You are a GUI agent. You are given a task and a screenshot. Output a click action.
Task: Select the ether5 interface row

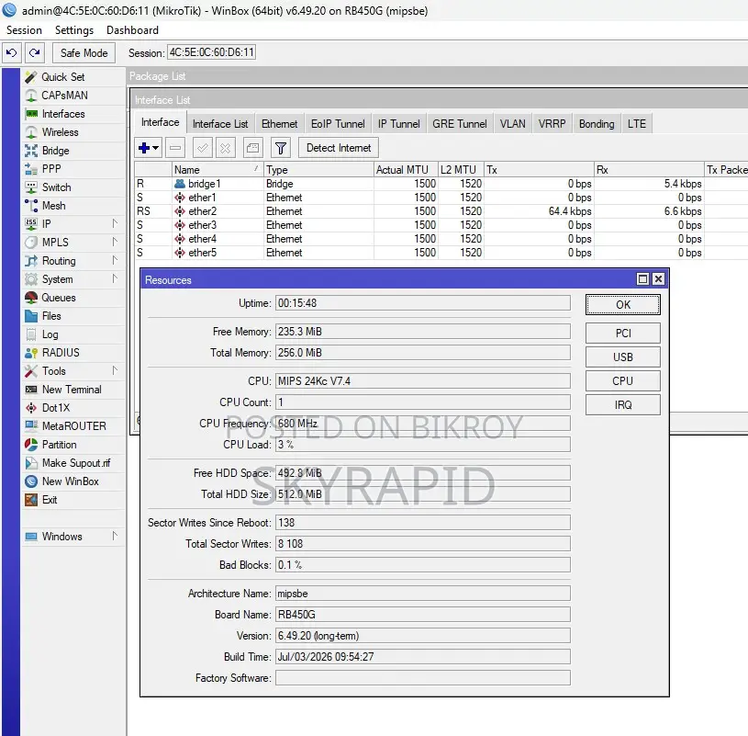[x=441, y=252]
